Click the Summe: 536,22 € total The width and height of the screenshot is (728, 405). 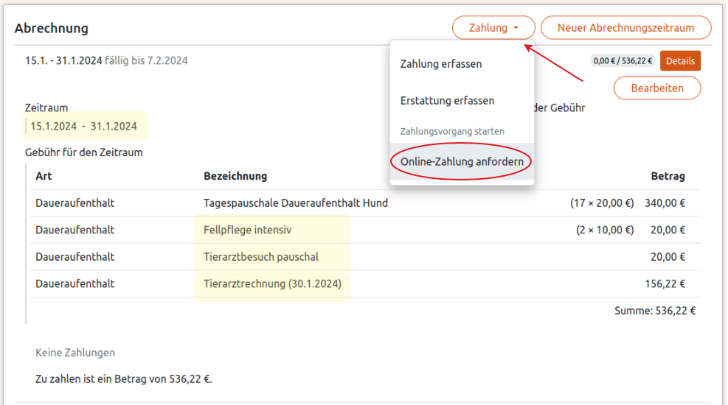point(655,311)
